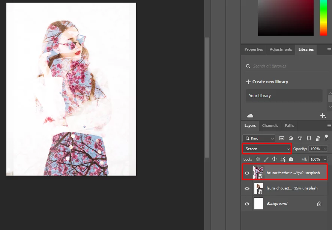Filter layers by adjustment layers icon

point(291,138)
